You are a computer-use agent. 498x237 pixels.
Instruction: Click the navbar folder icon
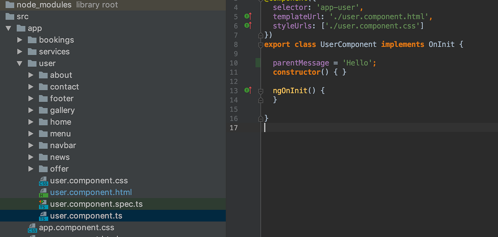click(x=43, y=145)
